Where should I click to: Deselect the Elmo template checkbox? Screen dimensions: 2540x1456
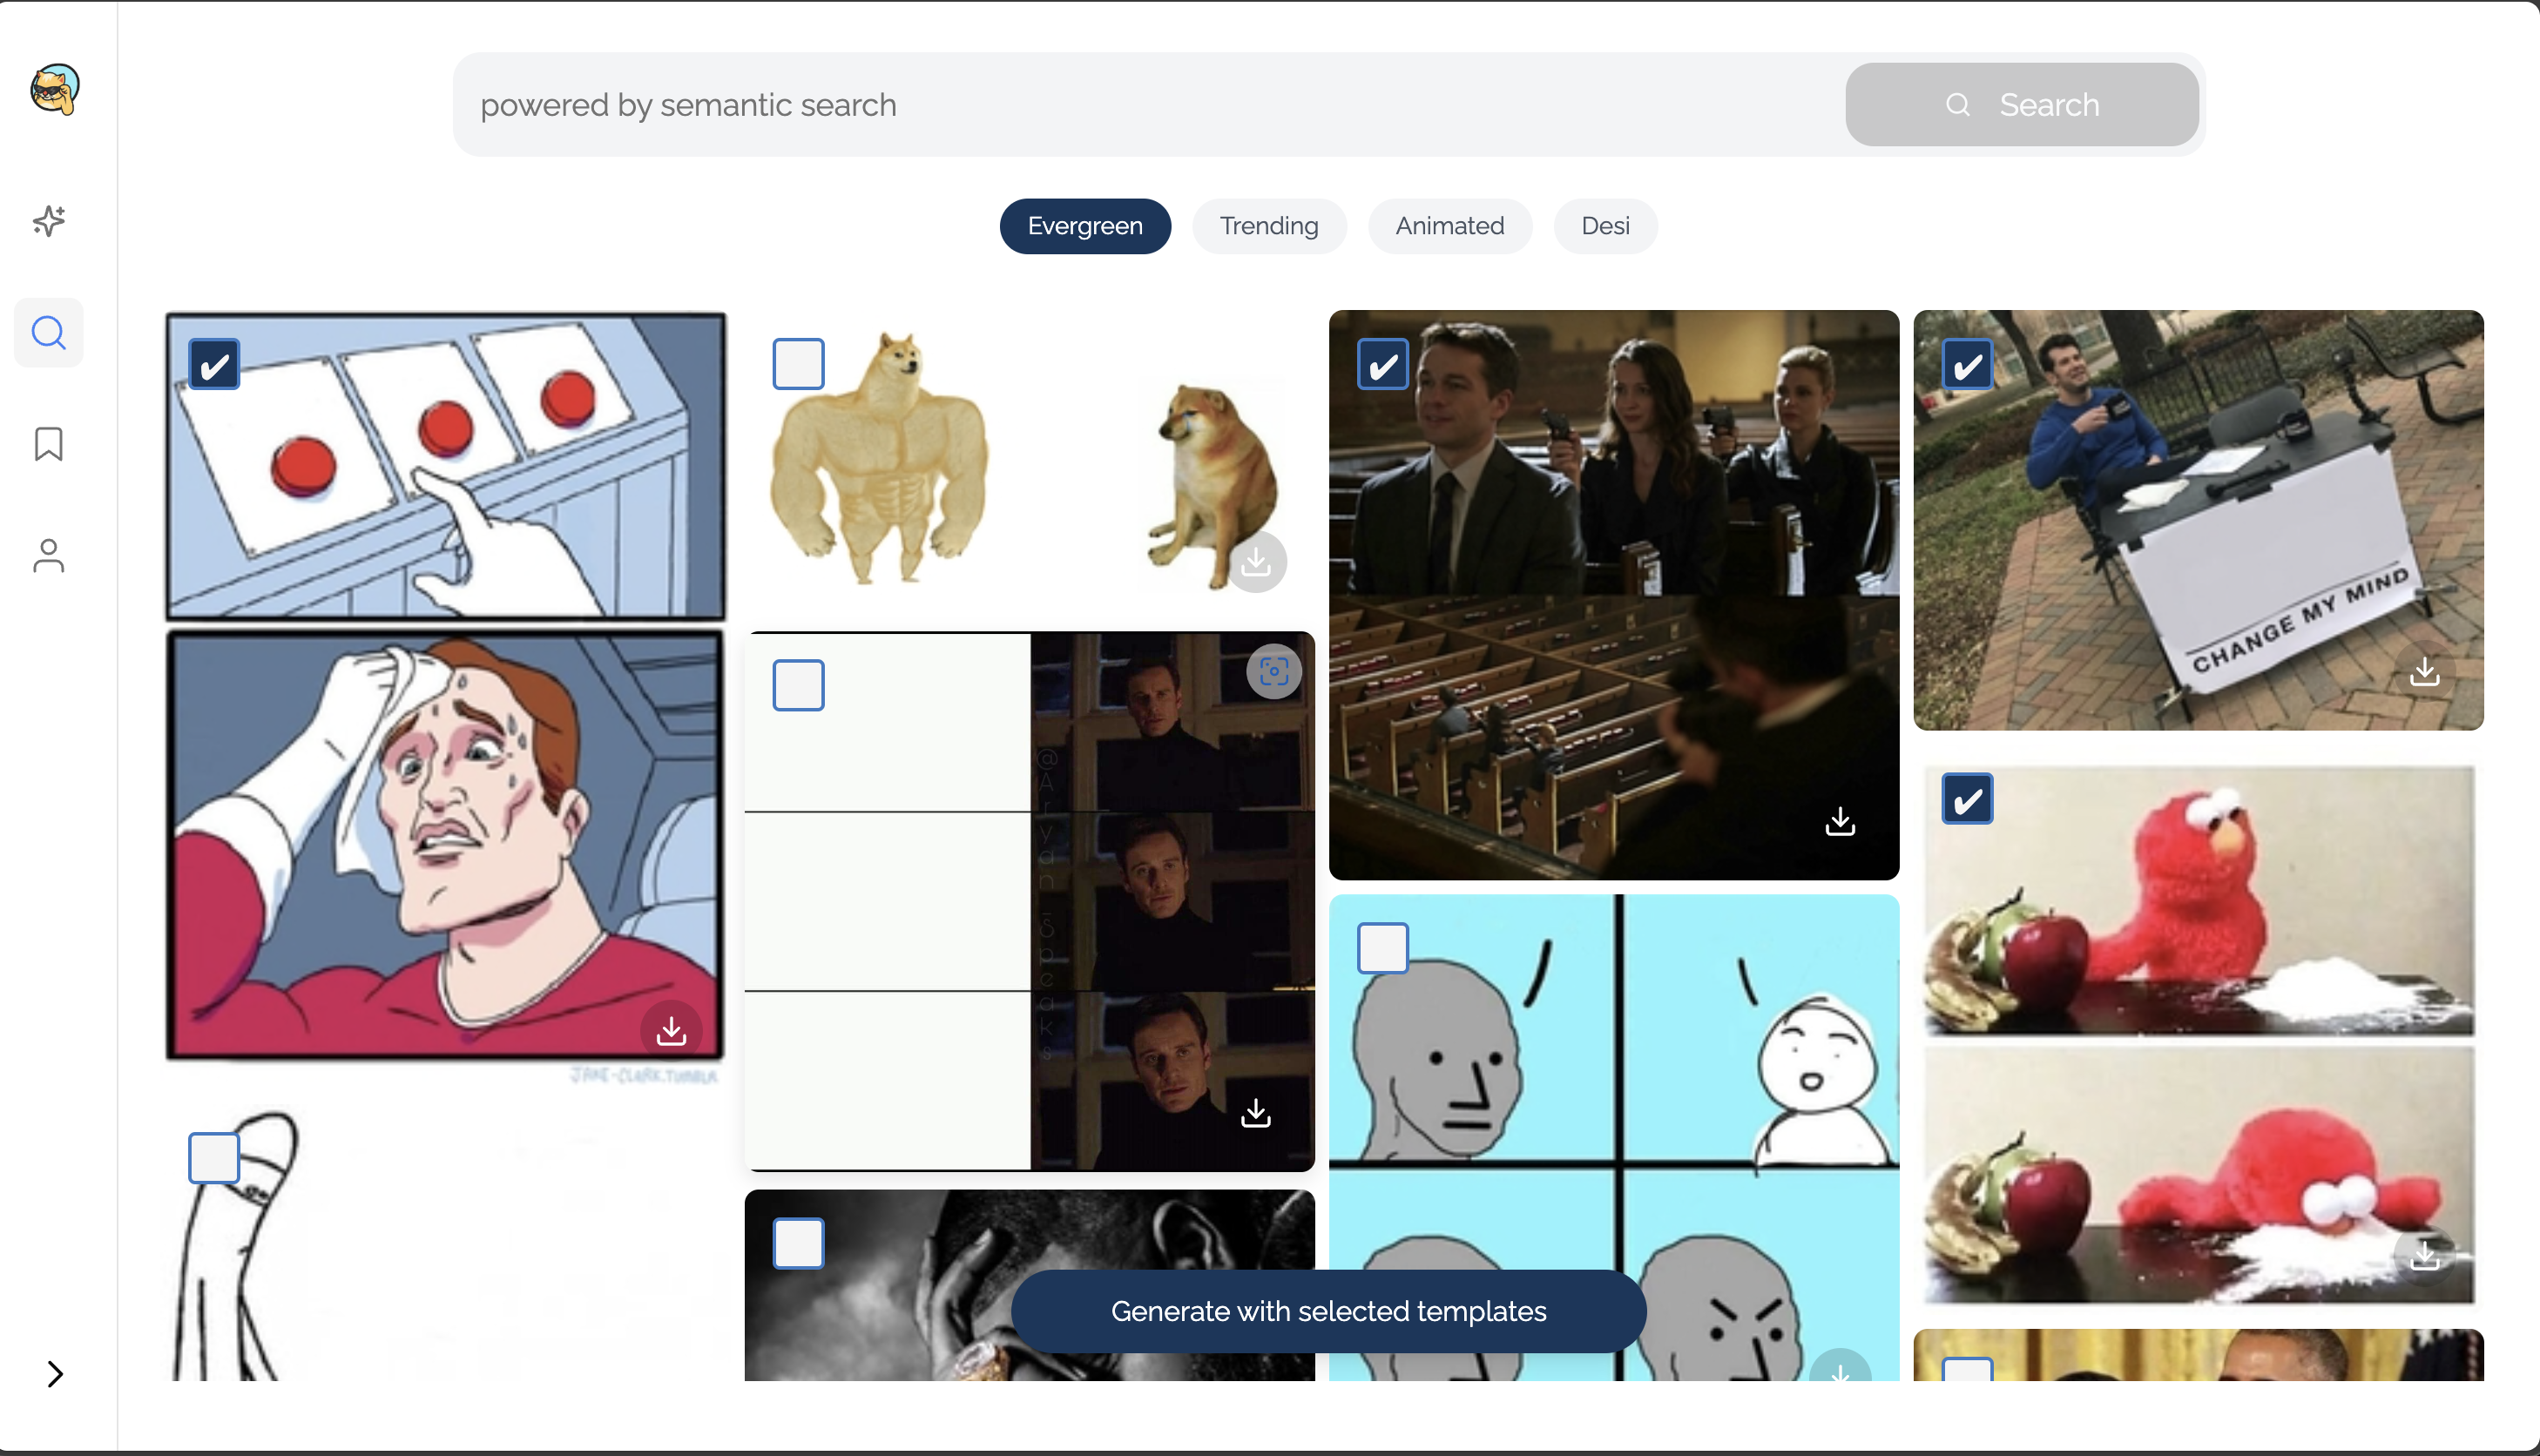[1966, 799]
